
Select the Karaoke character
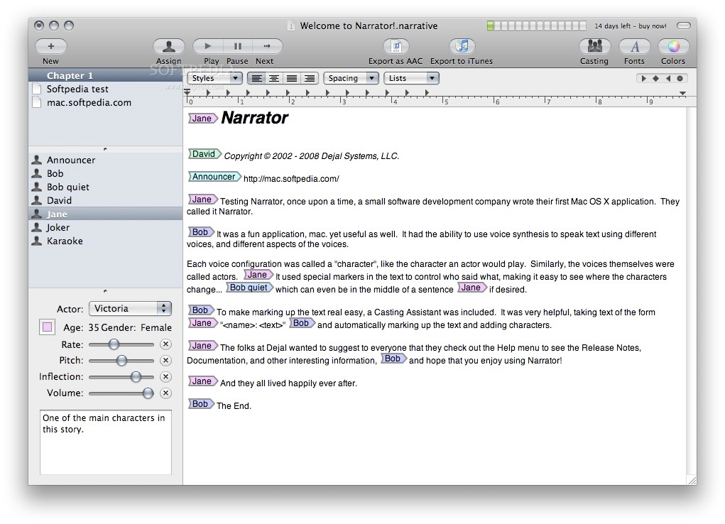pos(105,241)
